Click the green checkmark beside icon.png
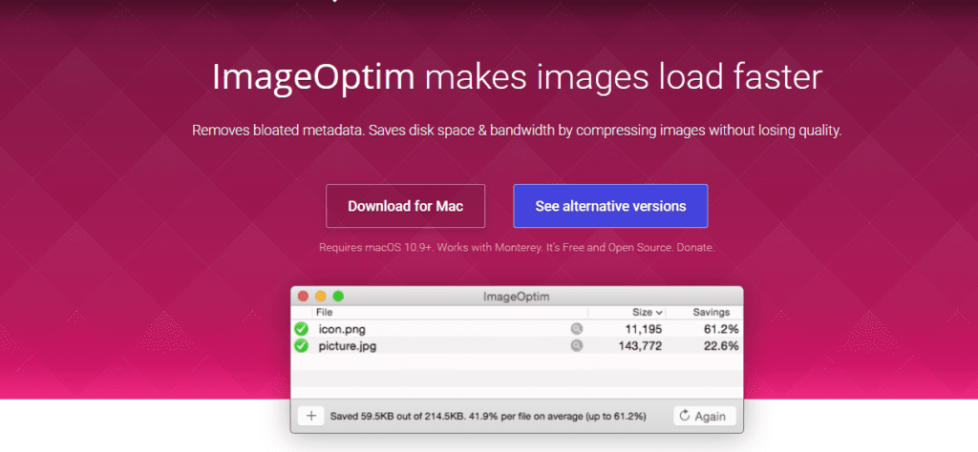Viewport: 978px width, 452px height. pos(301,329)
